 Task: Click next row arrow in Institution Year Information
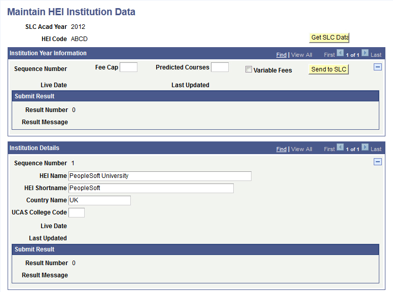[x=365, y=53]
